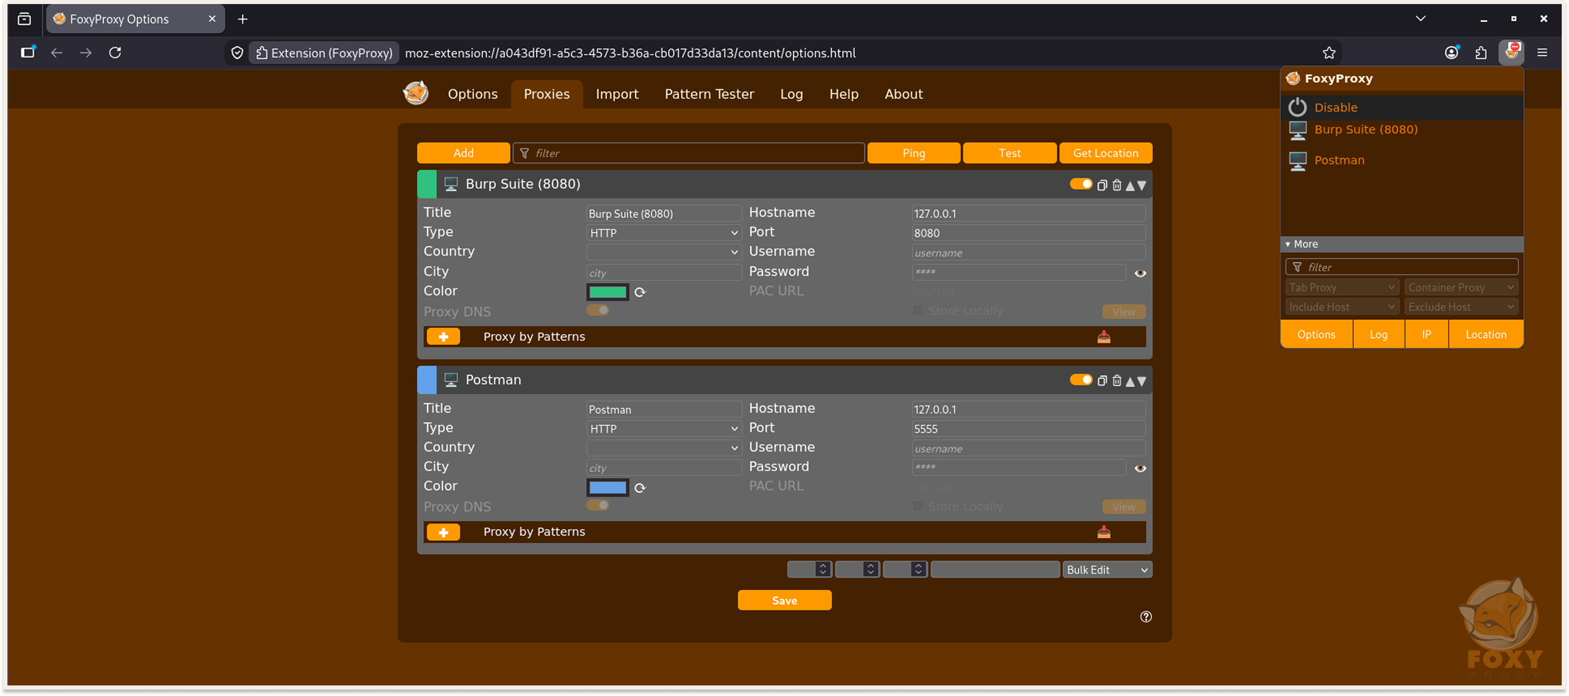Show the Postman password with eye icon
The image size is (1569, 696).
(x=1140, y=468)
